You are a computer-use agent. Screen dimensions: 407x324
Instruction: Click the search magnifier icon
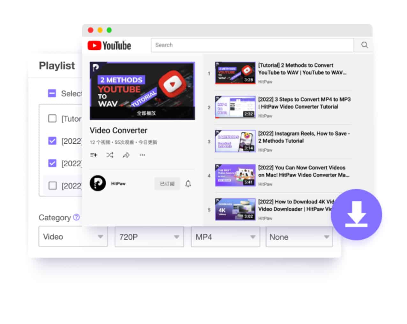365,45
